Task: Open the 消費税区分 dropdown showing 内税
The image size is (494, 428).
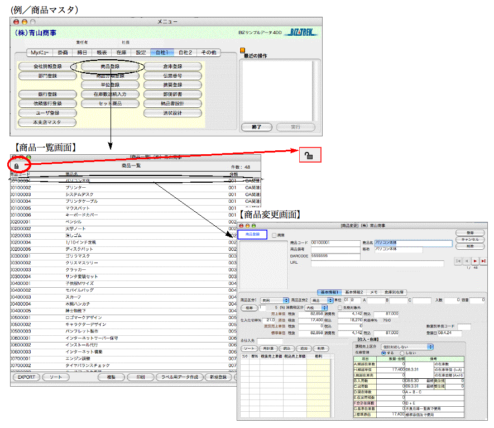Action: click(316, 307)
